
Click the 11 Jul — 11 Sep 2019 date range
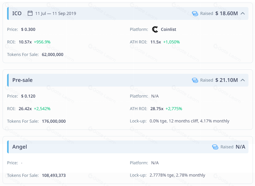tap(56, 13)
